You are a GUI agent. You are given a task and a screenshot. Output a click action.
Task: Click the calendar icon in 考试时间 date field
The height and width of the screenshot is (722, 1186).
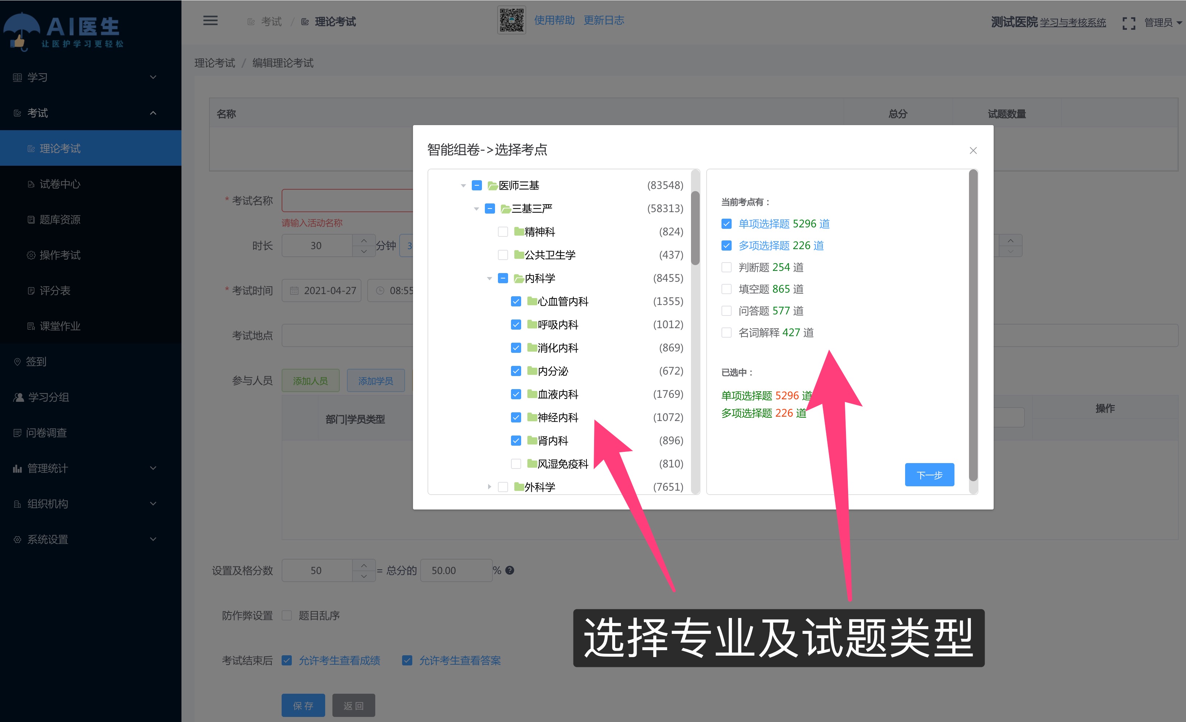click(x=294, y=290)
